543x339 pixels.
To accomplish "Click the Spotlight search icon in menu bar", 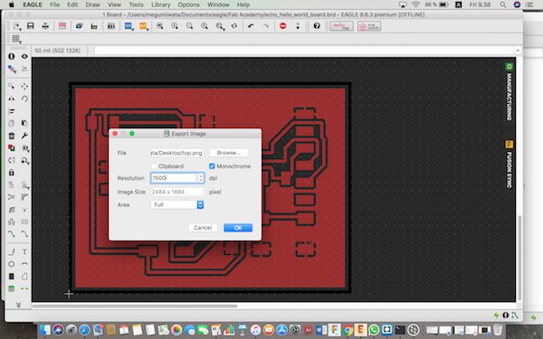I will 503,5.
